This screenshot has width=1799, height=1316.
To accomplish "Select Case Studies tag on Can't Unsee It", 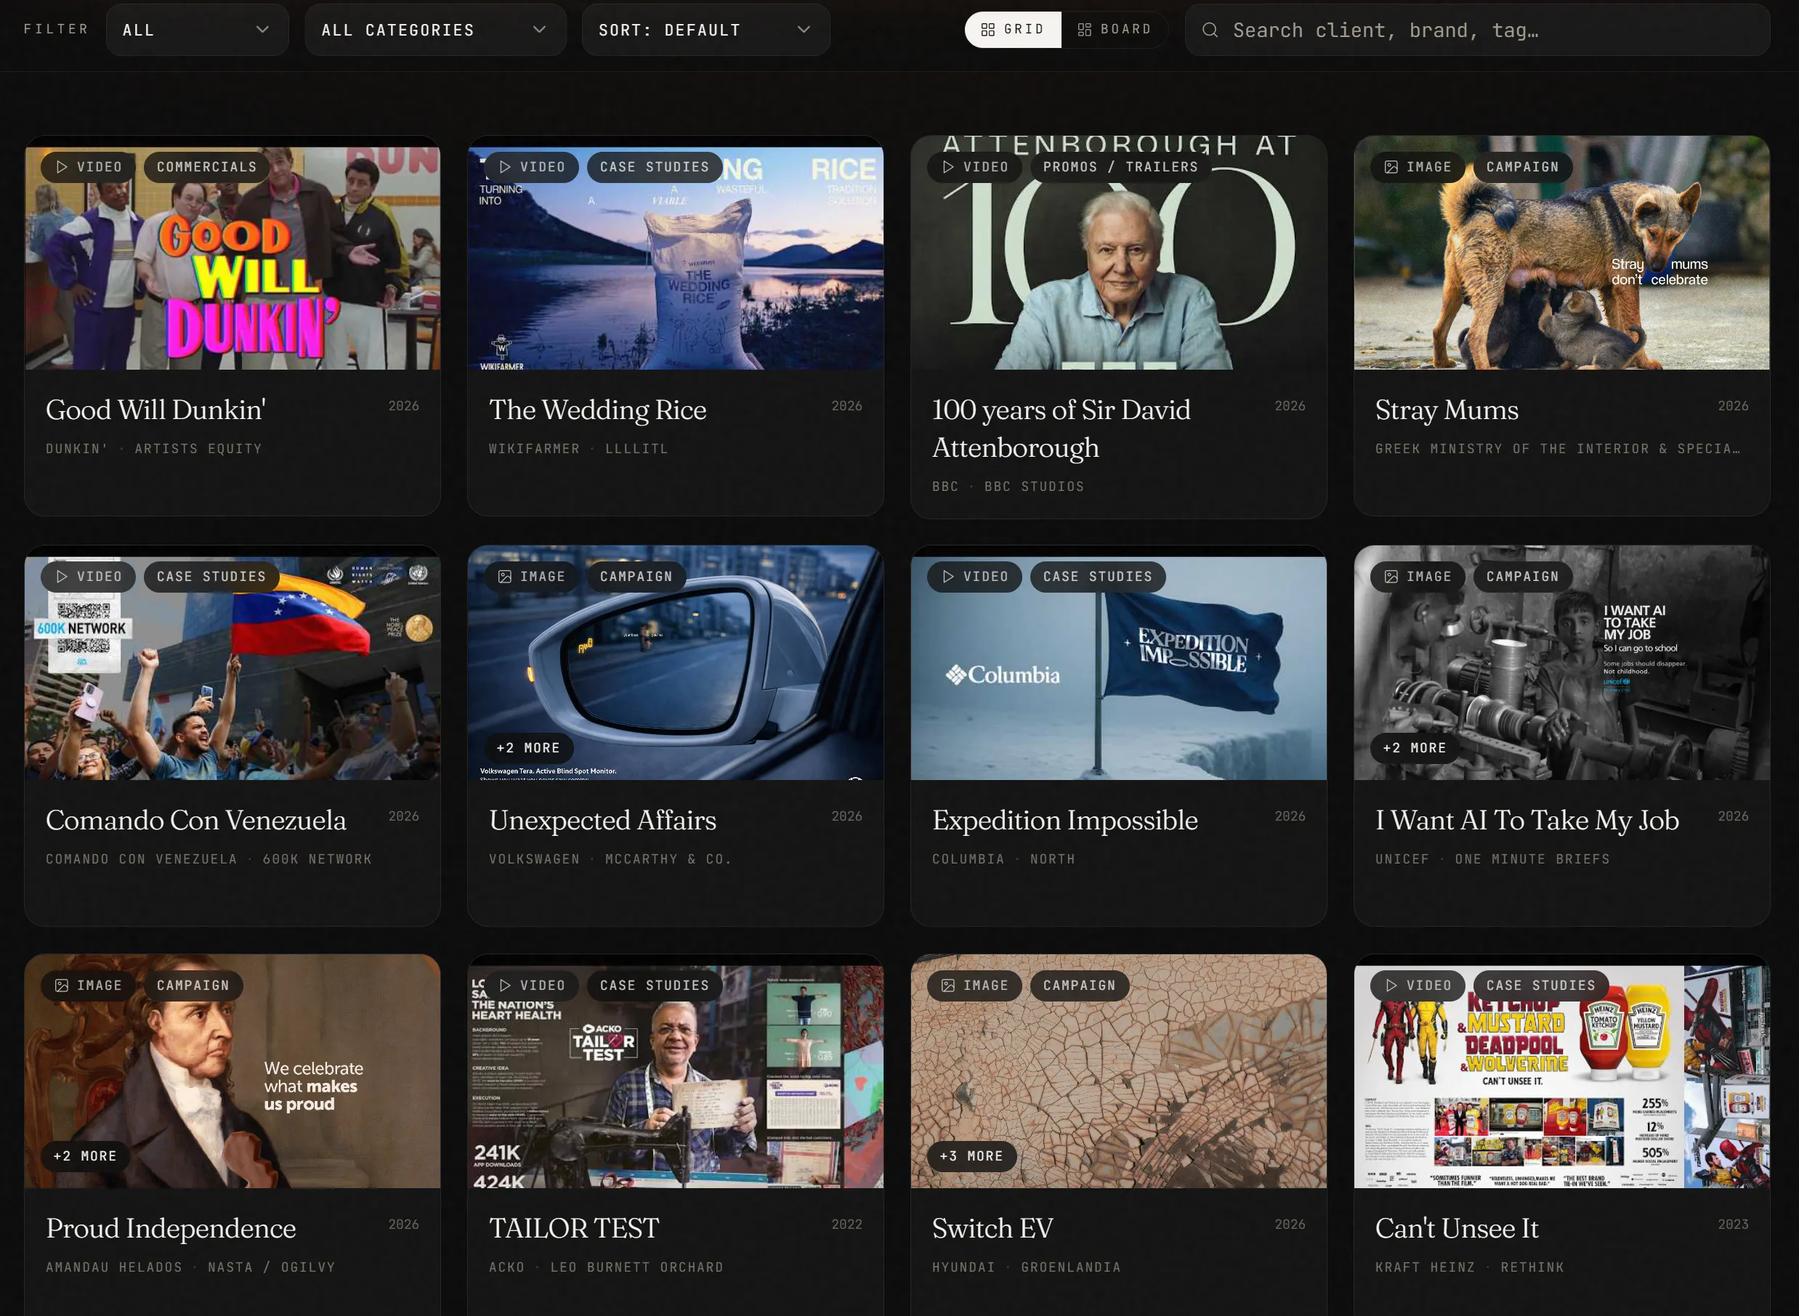I will click(x=1540, y=986).
